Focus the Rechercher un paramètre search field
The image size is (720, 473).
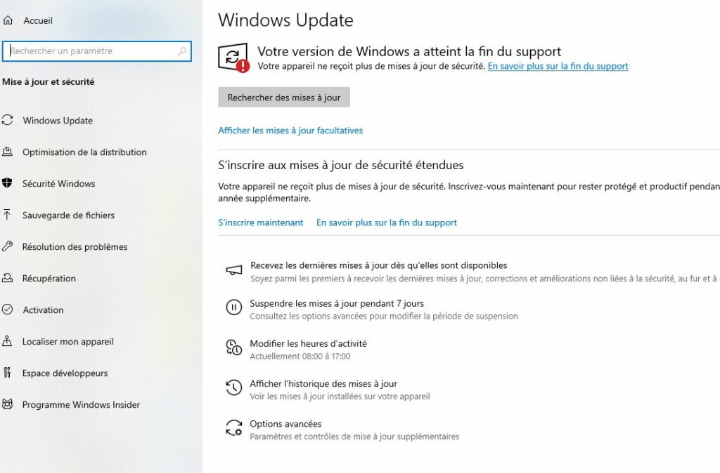coord(96,51)
